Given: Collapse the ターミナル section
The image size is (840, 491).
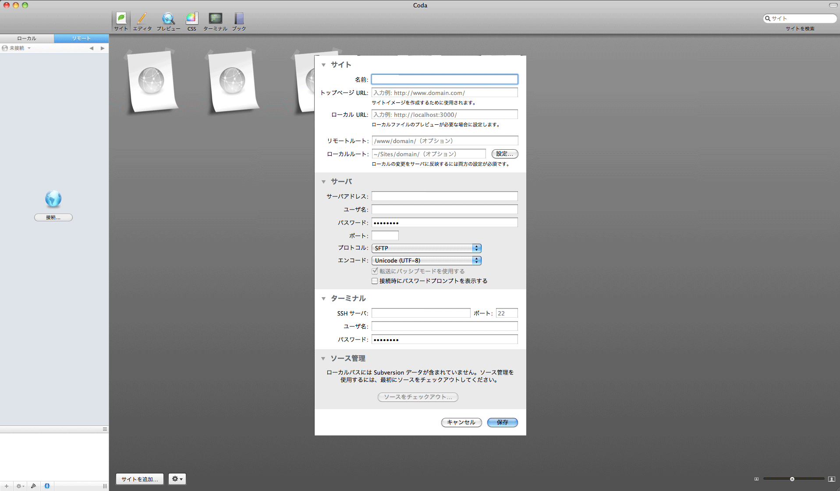Looking at the screenshot, I should coord(323,298).
